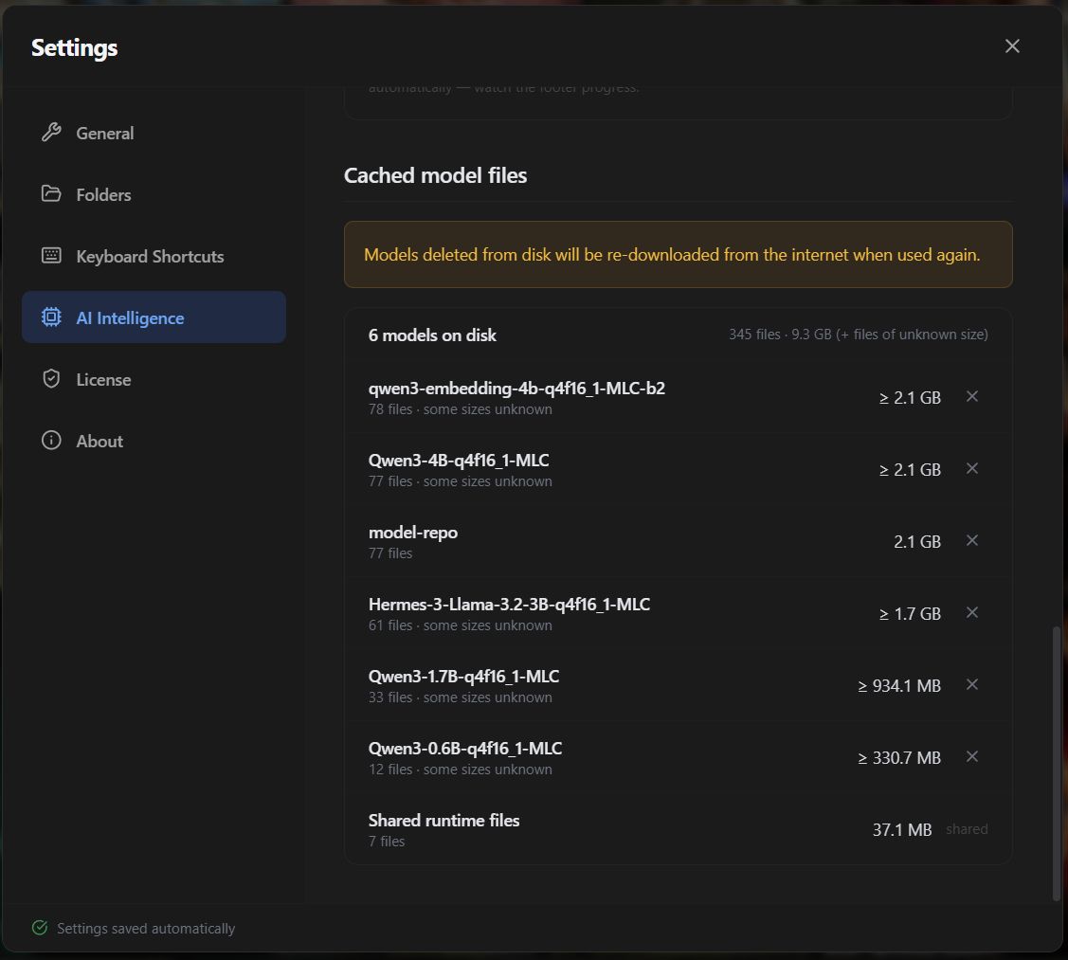Click the Keyboard Shortcuts keyboard icon

(x=51, y=256)
